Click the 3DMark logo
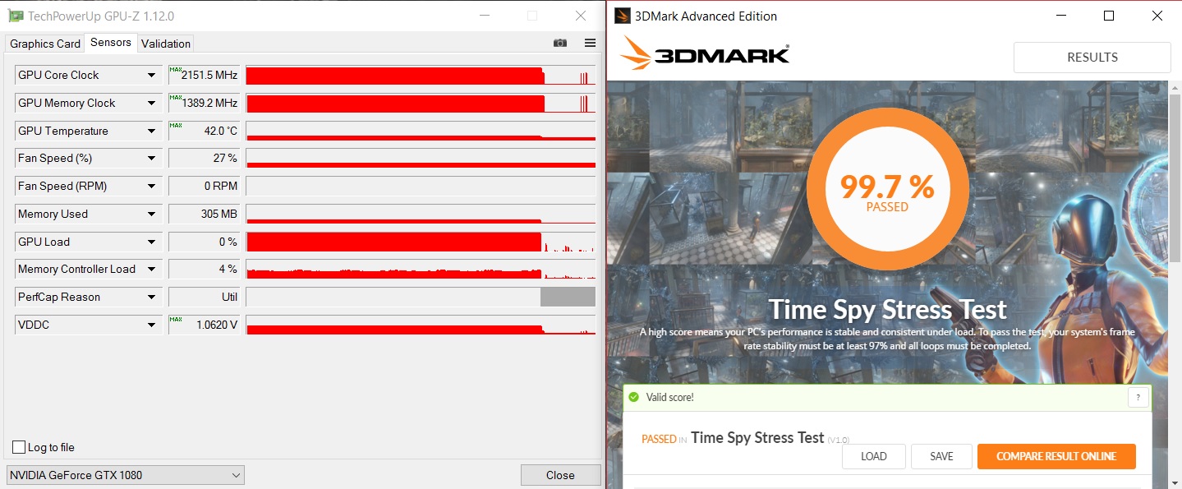This screenshot has width=1182, height=489. (x=705, y=53)
